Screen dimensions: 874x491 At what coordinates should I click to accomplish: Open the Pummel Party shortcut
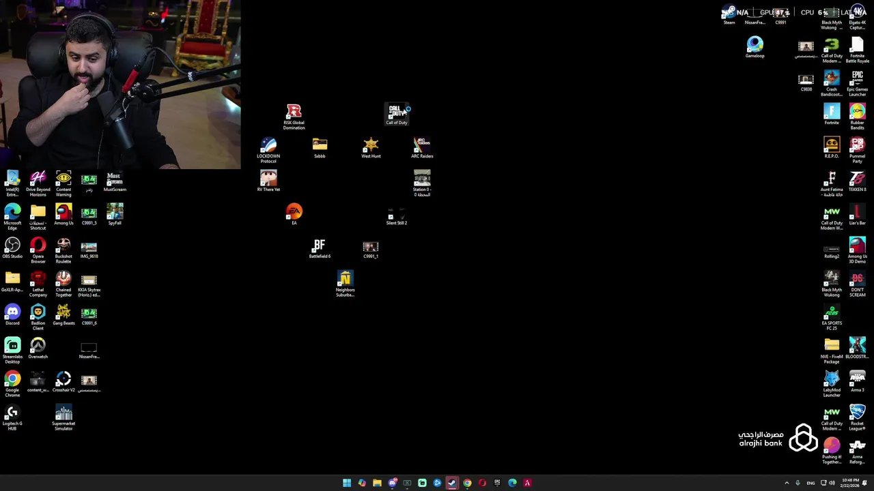coord(858,151)
